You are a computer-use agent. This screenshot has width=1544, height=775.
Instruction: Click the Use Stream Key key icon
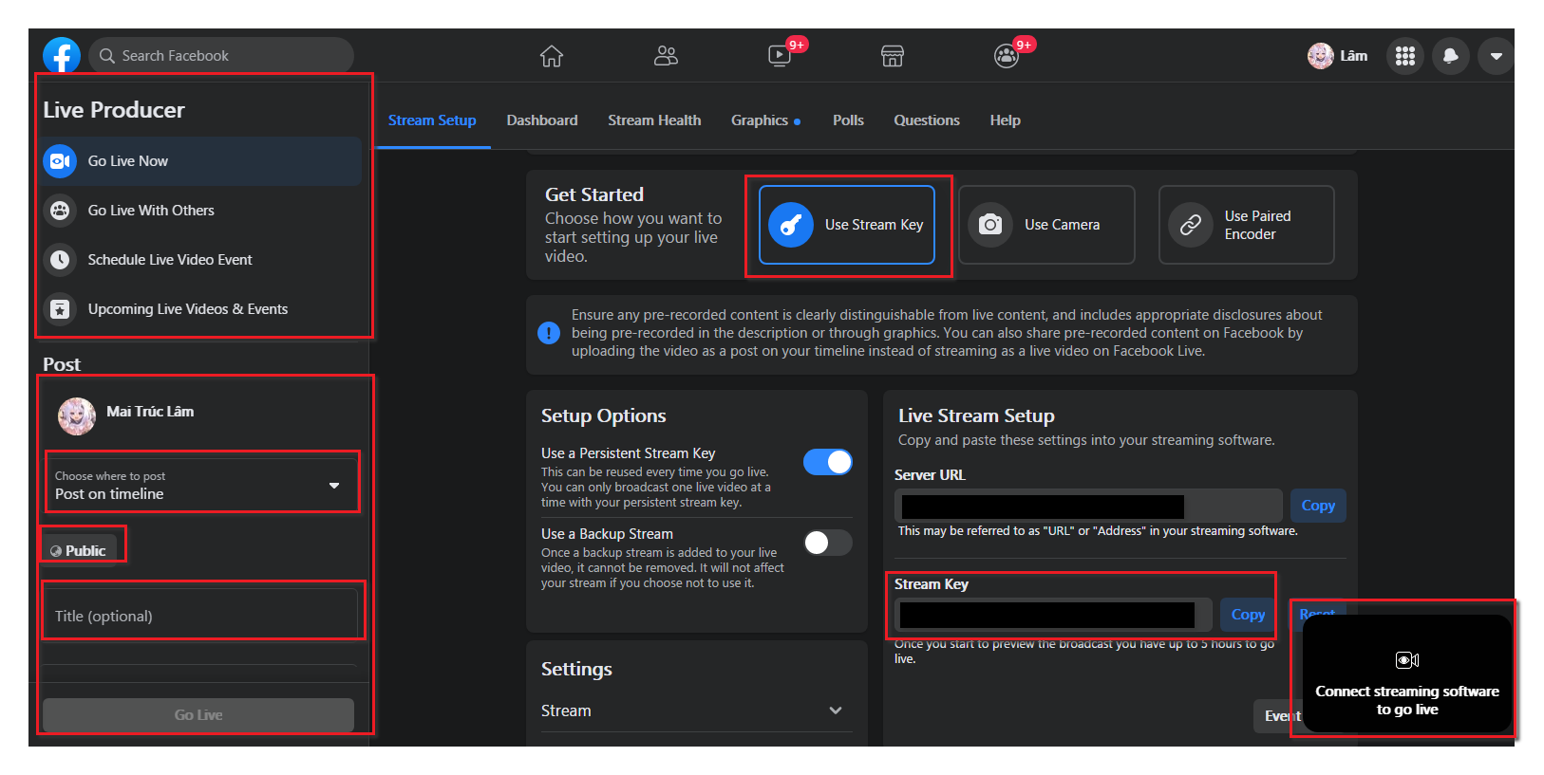pos(791,225)
